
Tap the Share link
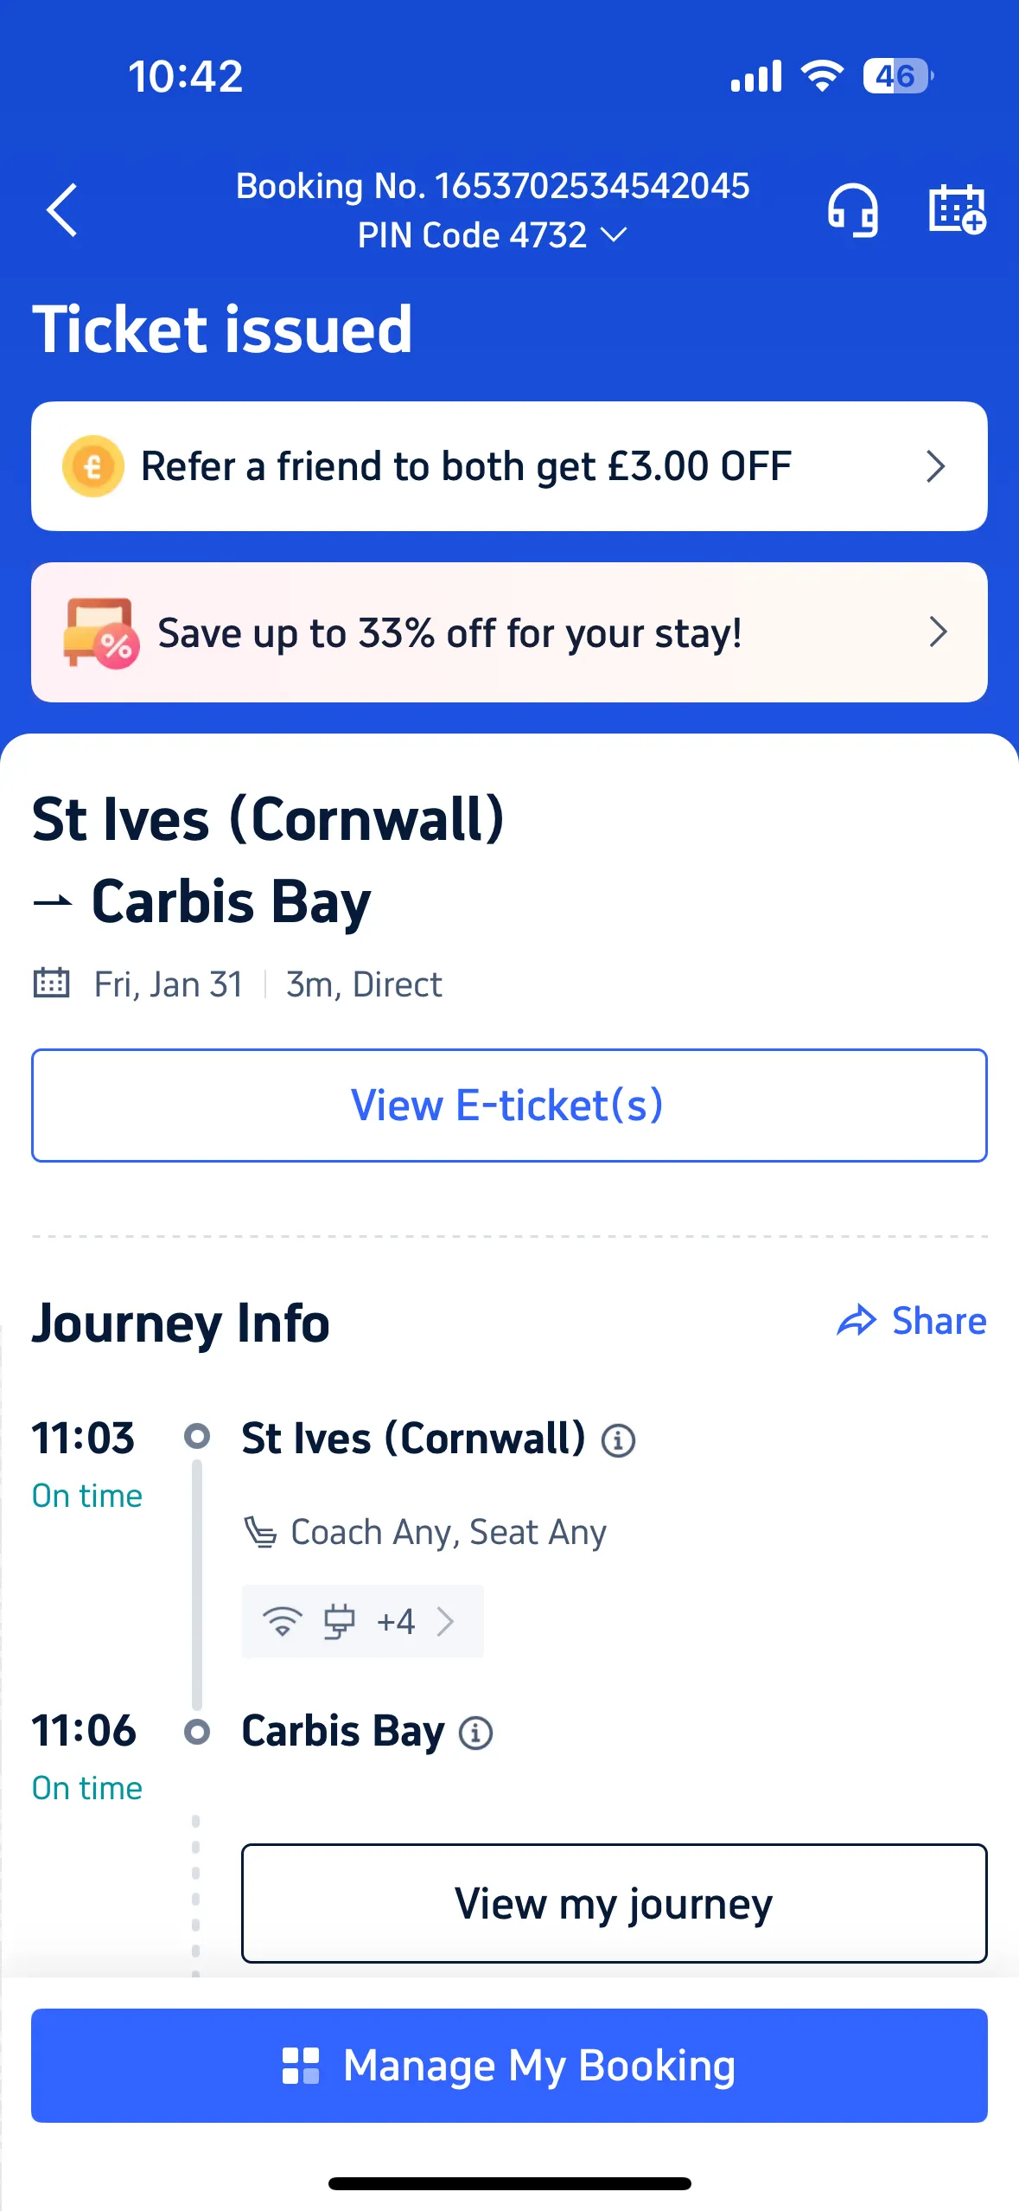coord(939,1321)
